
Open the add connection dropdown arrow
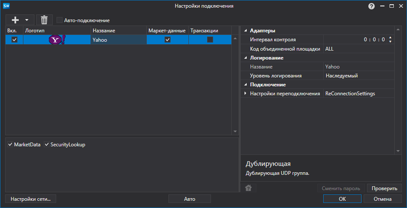pos(26,20)
